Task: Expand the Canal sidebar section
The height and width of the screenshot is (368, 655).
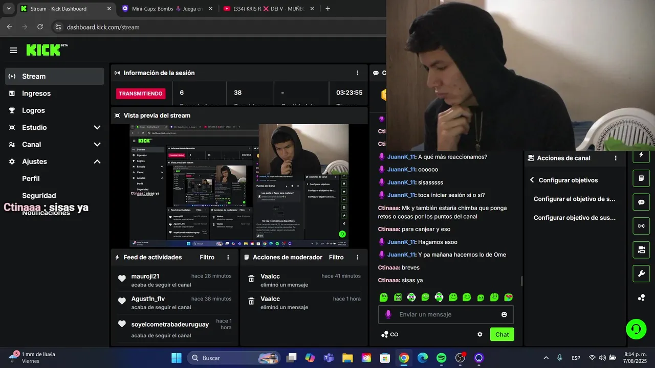Action: pyautogui.click(x=97, y=145)
